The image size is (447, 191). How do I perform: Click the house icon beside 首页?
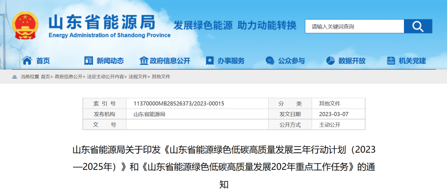point(27,61)
